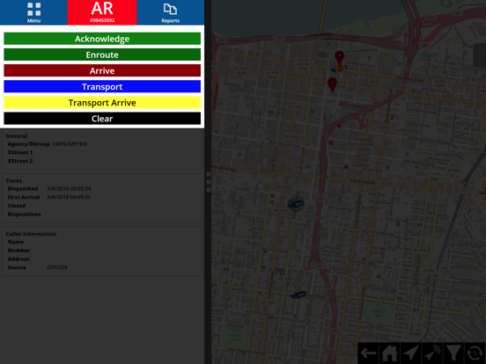Viewport: 486px width, 364px height.
Task: Click the blue bus icon near bottom
Action: click(x=298, y=295)
